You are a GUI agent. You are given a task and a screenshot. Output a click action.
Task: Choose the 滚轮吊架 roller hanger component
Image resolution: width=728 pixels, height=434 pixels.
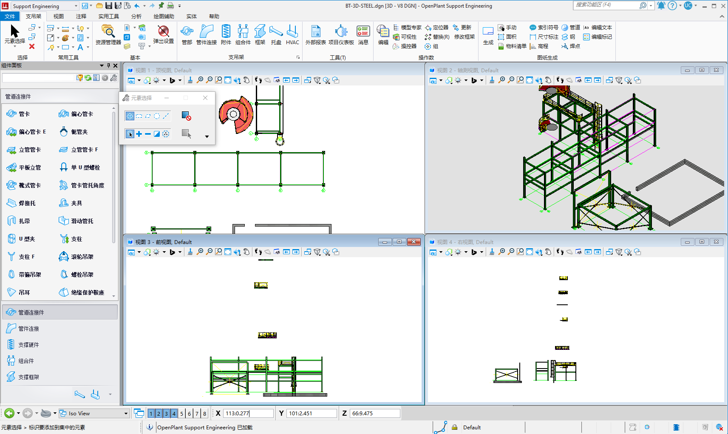pos(76,257)
